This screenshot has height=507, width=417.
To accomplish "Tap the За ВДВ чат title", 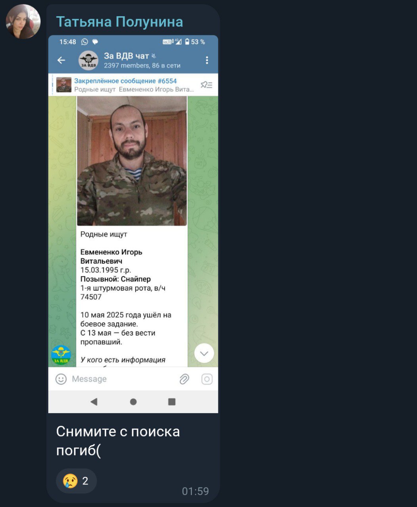I will coord(126,56).
